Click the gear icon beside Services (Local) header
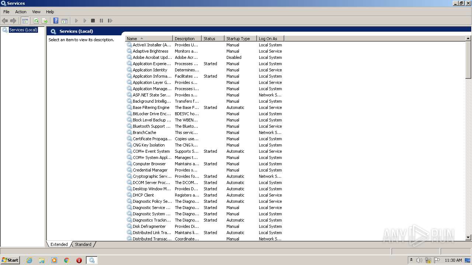Screen dimensions: 472x265 click(53, 31)
